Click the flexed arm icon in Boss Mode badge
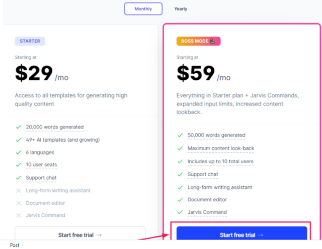The height and width of the screenshot is (249, 322). (x=213, y=41)
